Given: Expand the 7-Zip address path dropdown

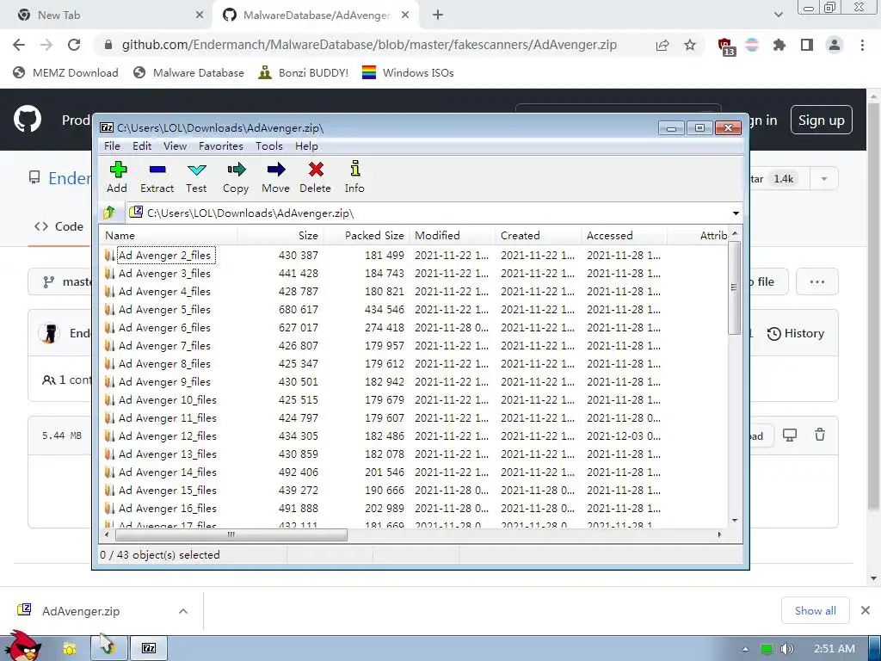Looking at the screenshot, I should pos(736,213).
